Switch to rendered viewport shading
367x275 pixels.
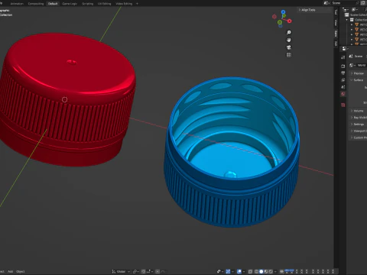(271, 271)
